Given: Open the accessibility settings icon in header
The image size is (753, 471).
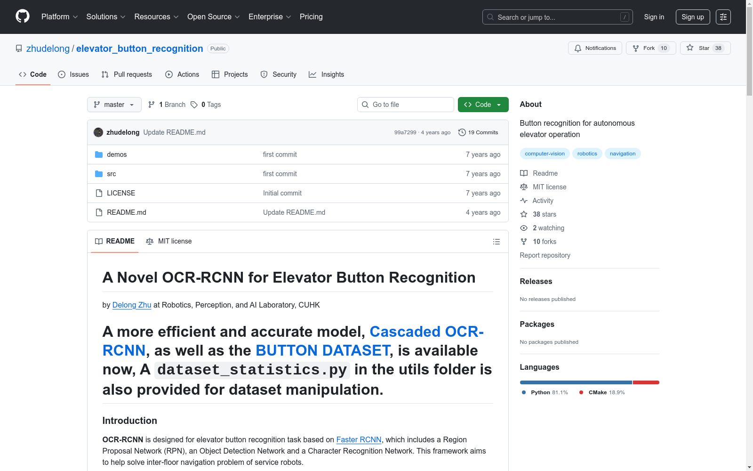Looking at the screenshot, I should pos(723,17).
